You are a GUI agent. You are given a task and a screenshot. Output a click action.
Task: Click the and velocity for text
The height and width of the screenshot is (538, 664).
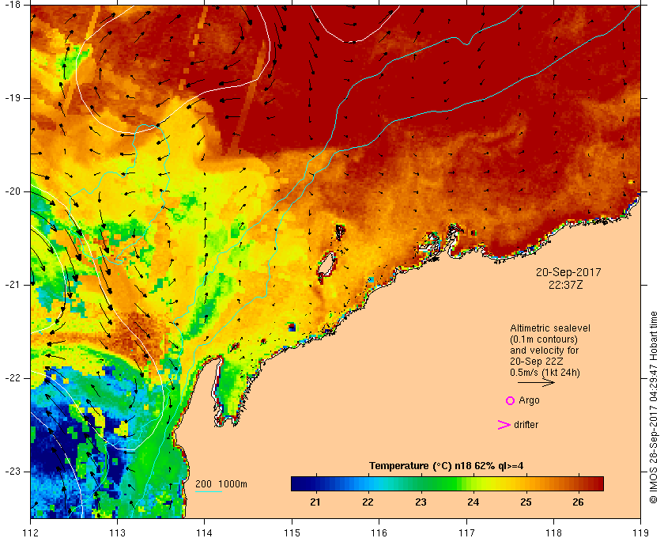pos(544,350)
